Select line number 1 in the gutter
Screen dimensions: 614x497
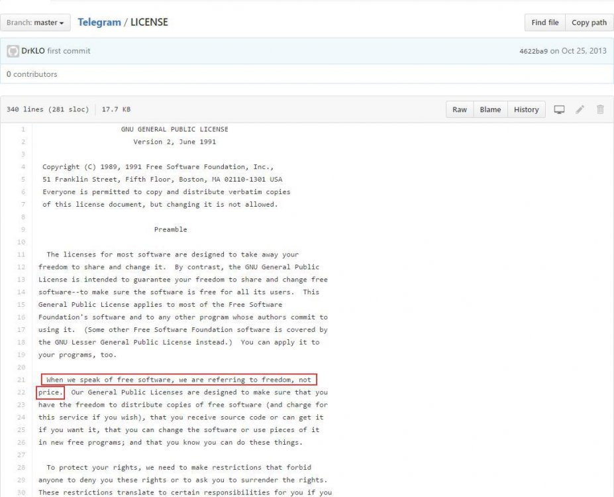tap(23, 129)
